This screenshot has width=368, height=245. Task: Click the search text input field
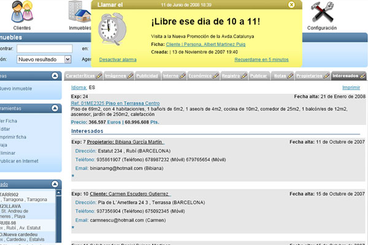tap(45, 48)
